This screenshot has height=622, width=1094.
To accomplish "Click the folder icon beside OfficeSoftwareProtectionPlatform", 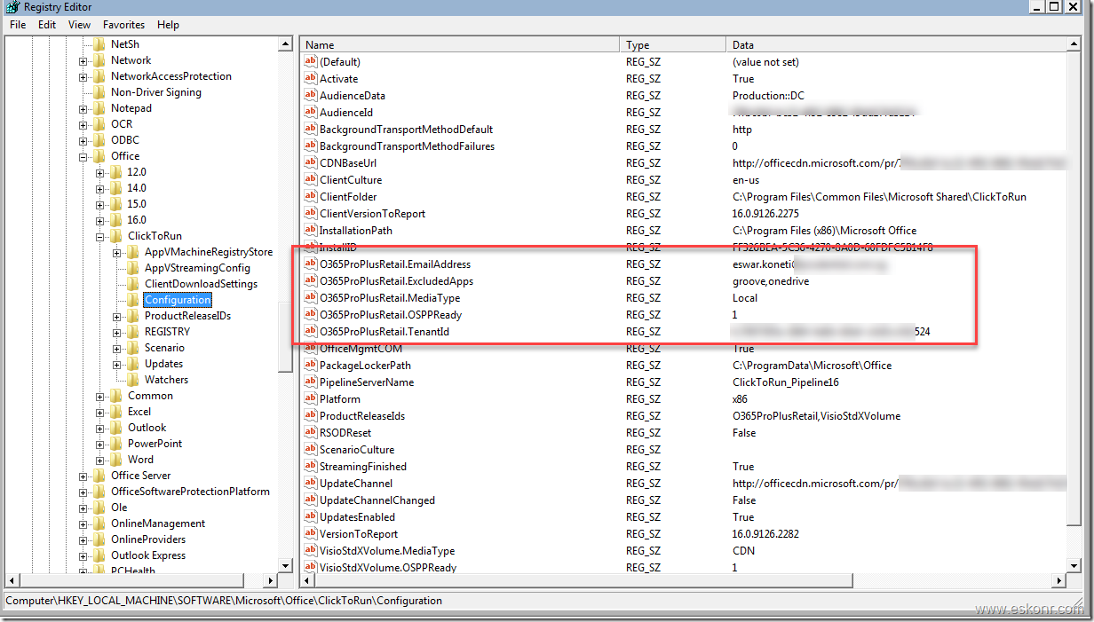I will 99,492.
